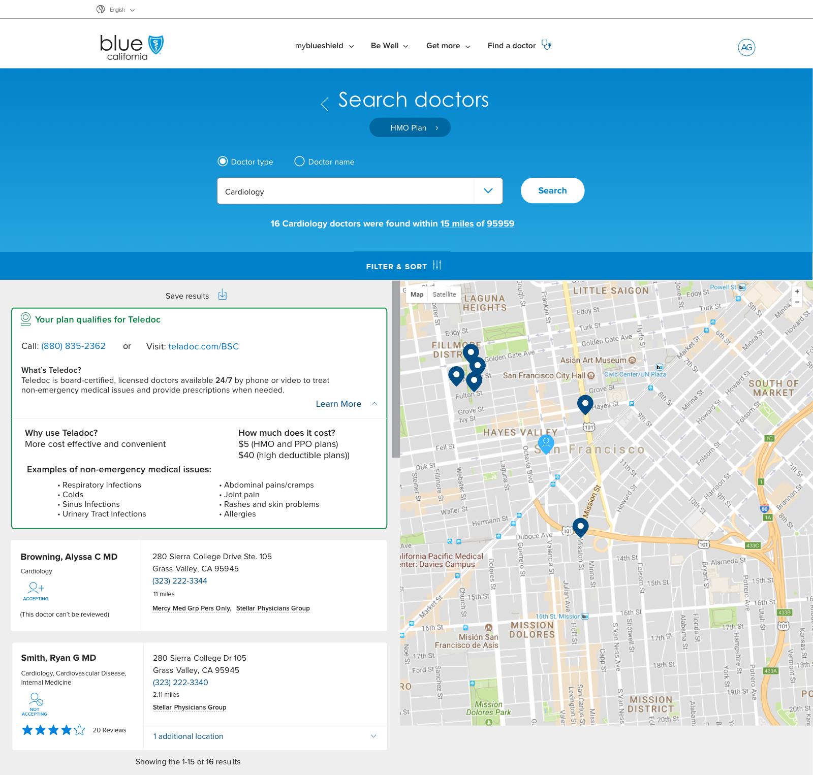Open Browning, Alyssa C MD profile
This screenshot has height=775, width=813.
(69, 557)
